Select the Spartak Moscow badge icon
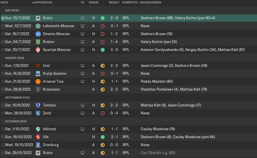 click(38, 50)
